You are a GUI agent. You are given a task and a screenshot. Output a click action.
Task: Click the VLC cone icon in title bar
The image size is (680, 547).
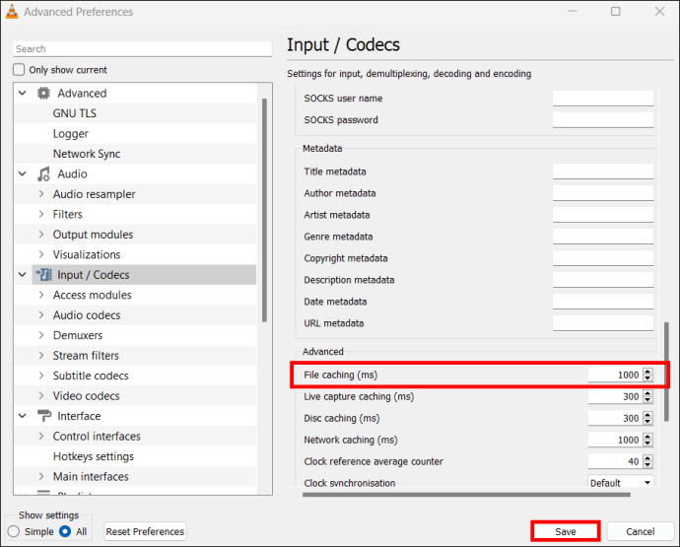[12, 12]
